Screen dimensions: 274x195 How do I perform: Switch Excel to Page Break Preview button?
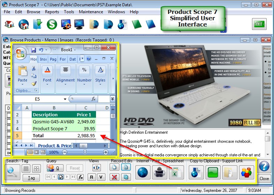(43, 152)
